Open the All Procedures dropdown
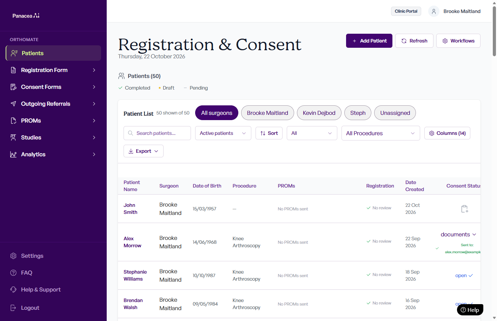This screenshot has width=497, height=321. [381, 133]
